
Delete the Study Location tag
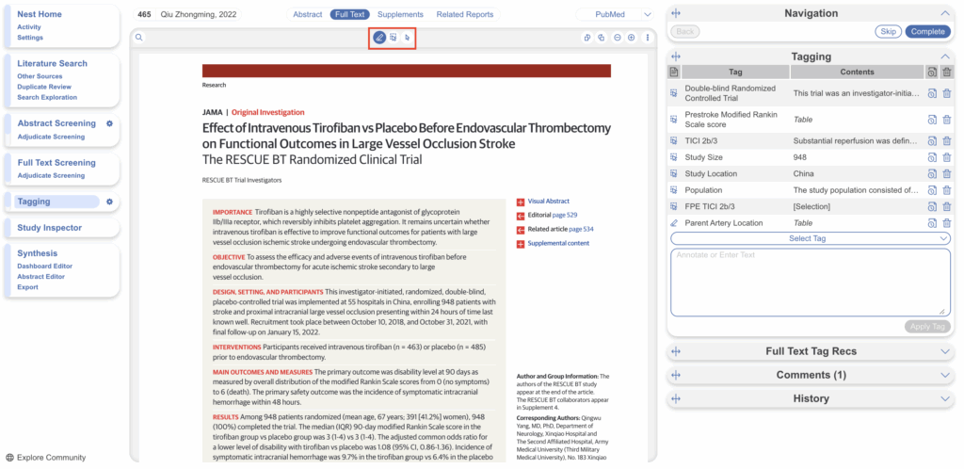coord(946,173)
